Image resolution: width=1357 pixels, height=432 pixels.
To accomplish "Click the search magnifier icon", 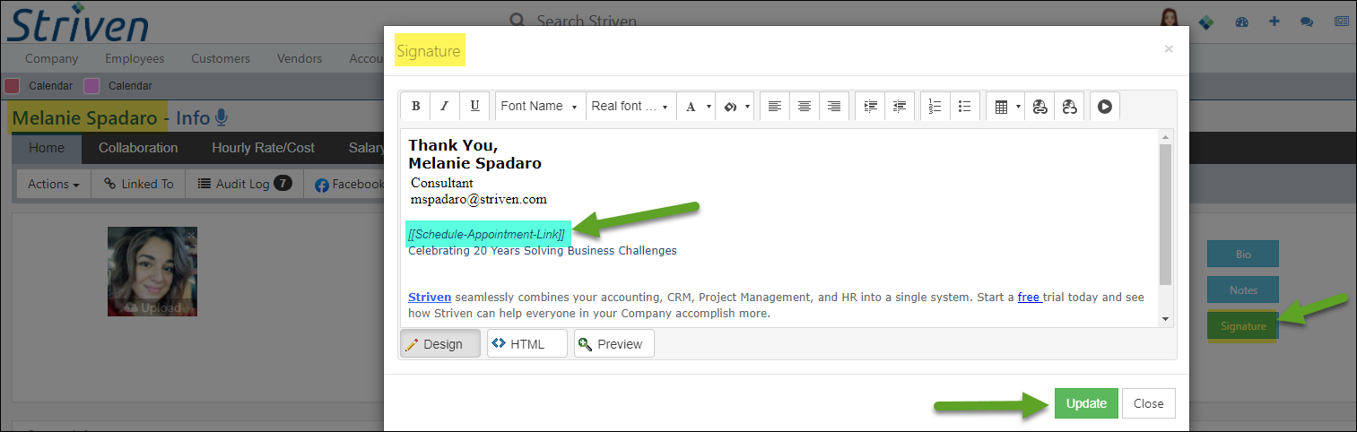I will (x=517, y=21).
